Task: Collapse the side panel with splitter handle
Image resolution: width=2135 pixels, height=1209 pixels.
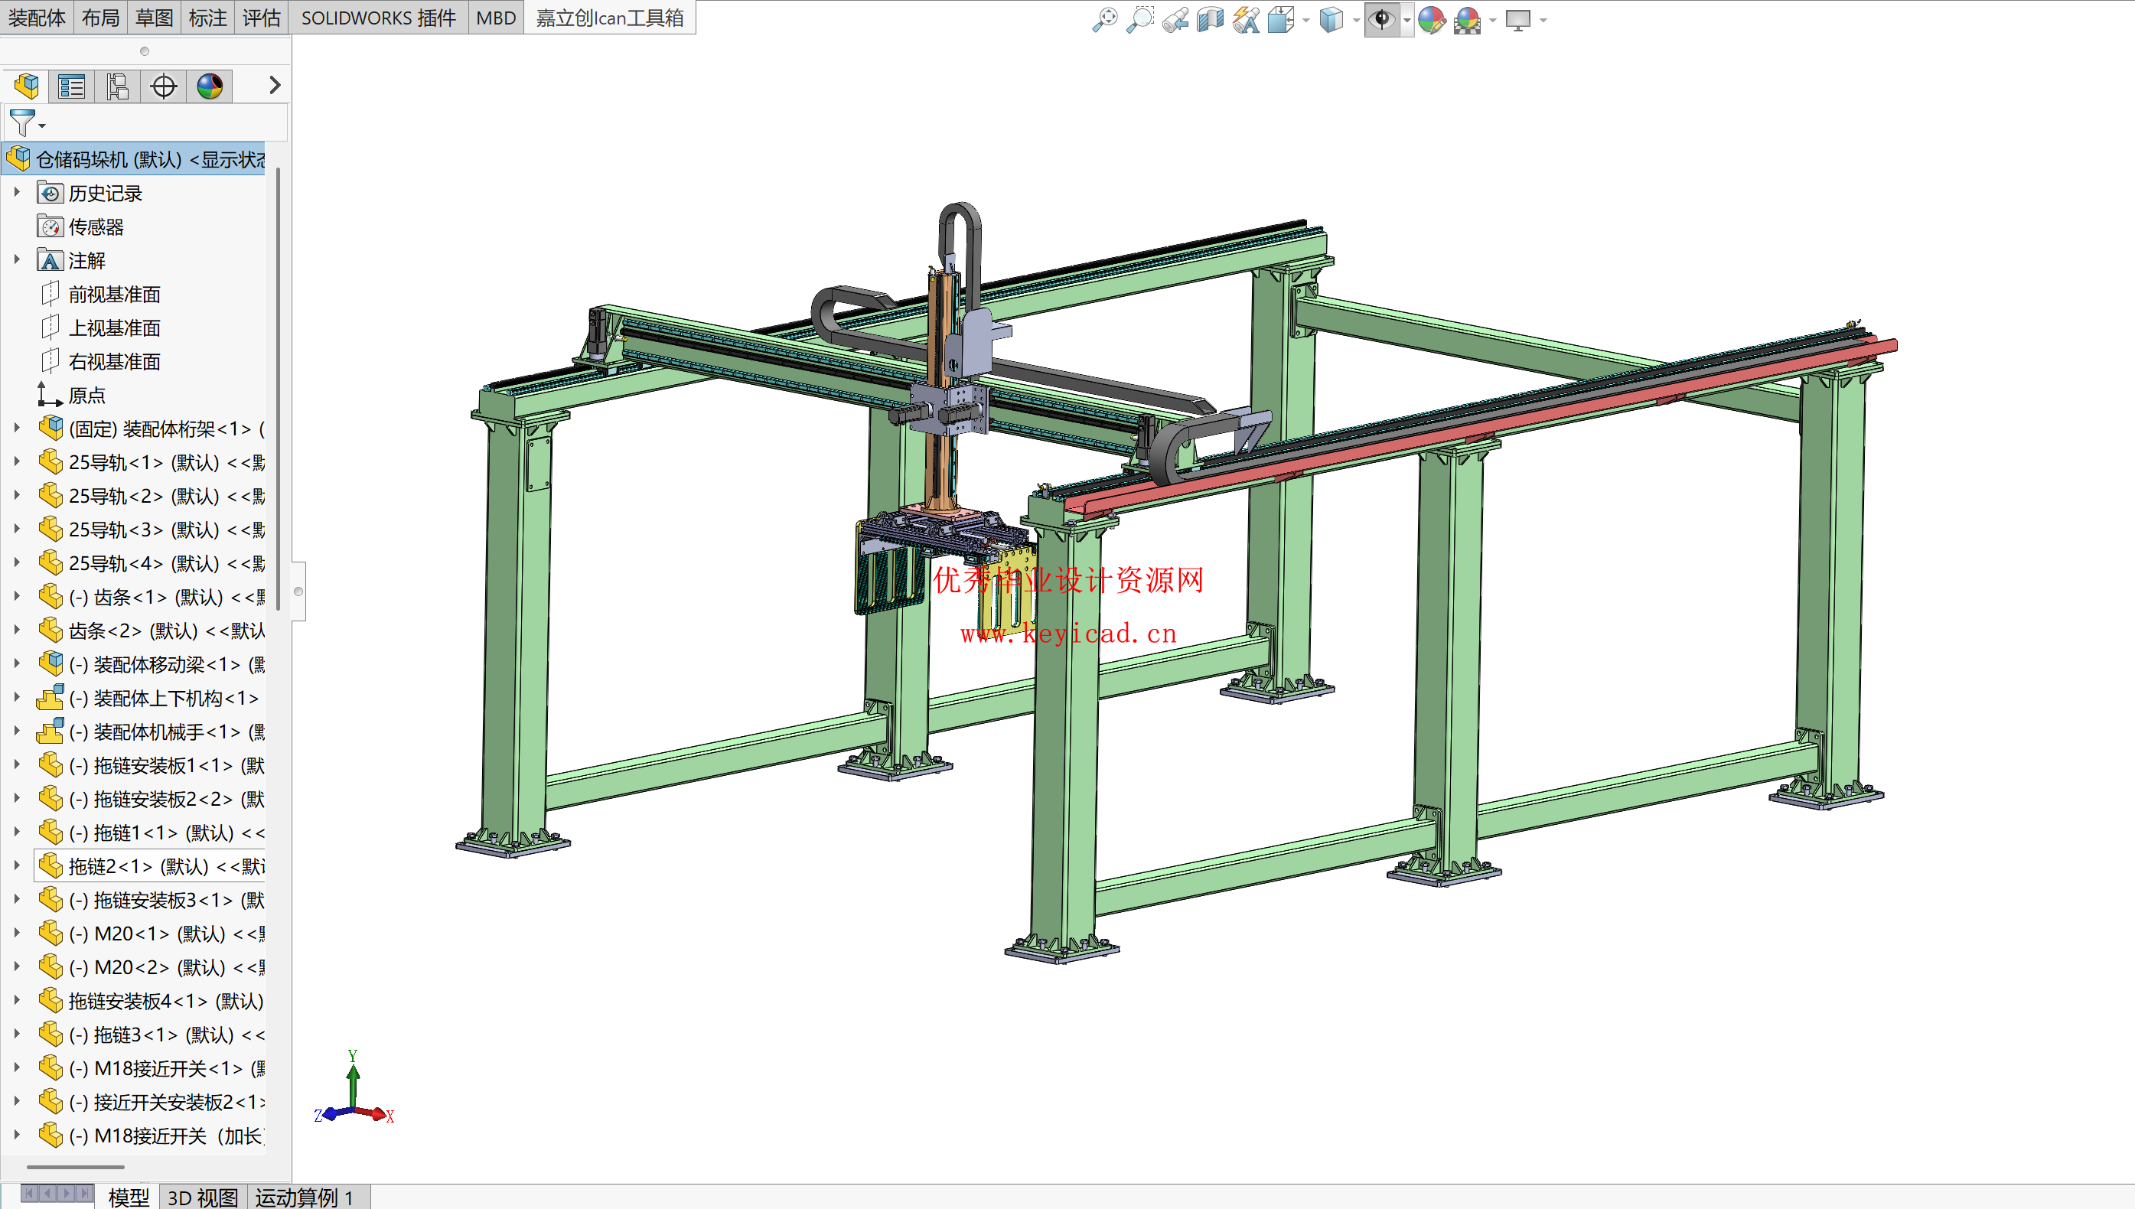Action: pos(298,591)
